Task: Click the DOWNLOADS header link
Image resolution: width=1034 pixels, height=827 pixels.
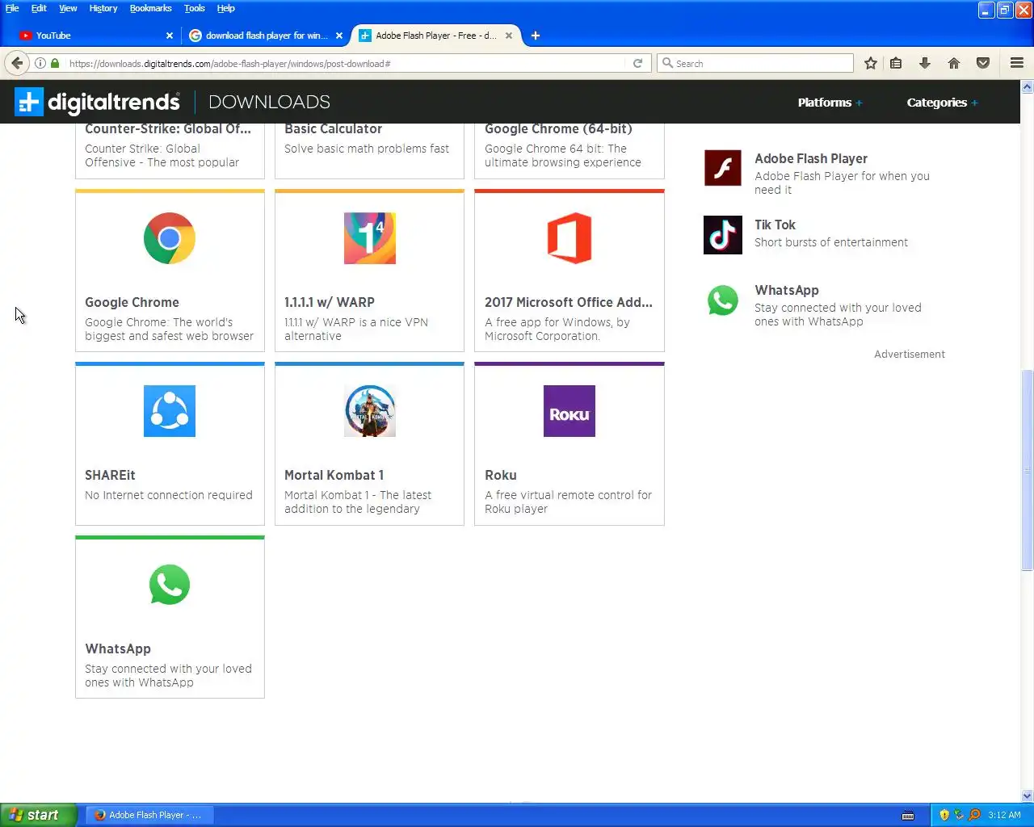Action: pyautogui.click(x=269, y=102)
